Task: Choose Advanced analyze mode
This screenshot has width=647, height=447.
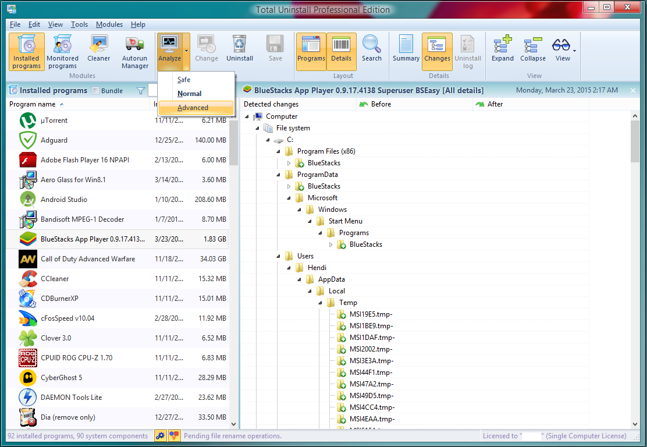Action: (196, 108)
